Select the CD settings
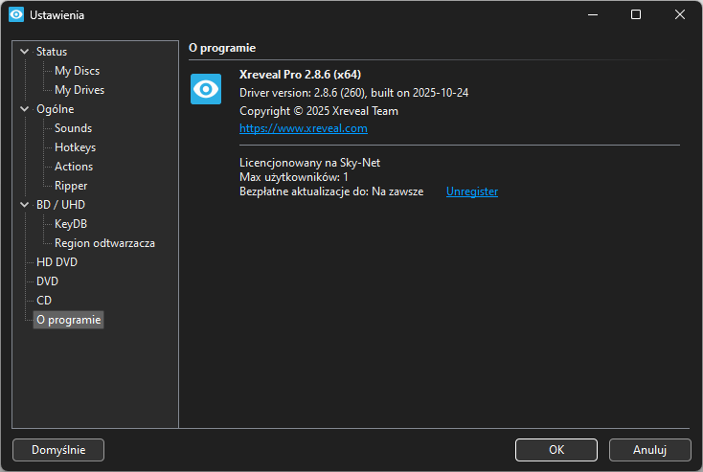 pyautogui.click(x=44, y=301)
